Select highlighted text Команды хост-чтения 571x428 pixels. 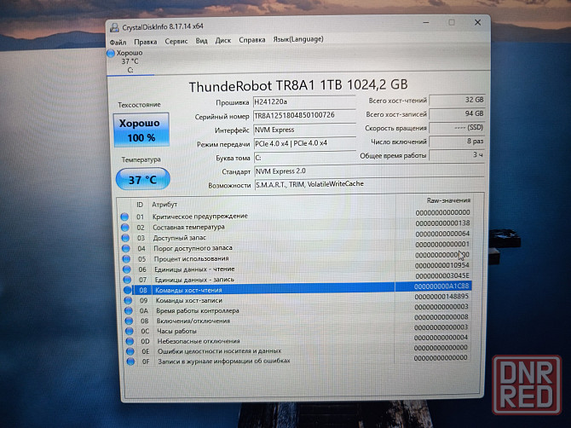pos(188,291)
